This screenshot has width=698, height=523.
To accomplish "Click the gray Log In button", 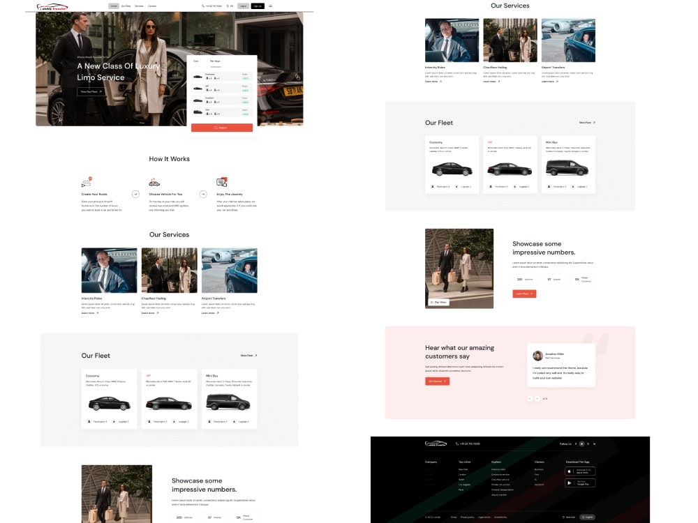I will click(243, 6).
